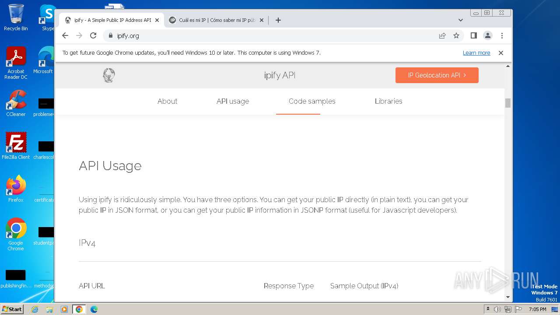This screenshot has height=315, width=560.
Task: Open Firefox desktop icon
Action: (16, 189)
